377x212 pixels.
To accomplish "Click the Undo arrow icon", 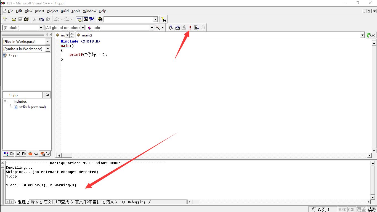I will point(56,19).
